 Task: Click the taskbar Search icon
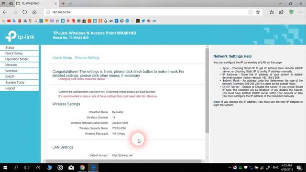tap(16, 168)
